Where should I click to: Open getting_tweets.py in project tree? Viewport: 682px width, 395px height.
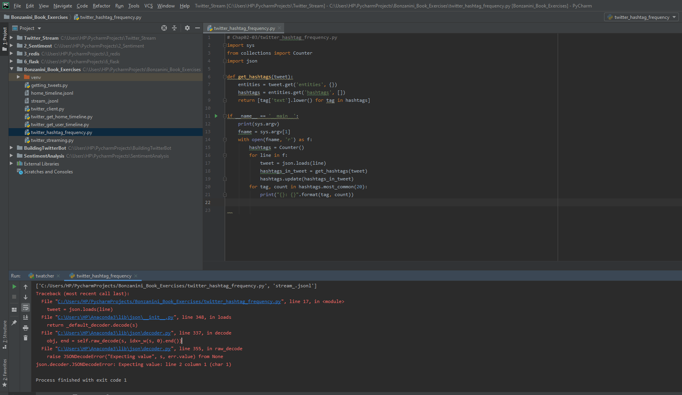[49, 85]
